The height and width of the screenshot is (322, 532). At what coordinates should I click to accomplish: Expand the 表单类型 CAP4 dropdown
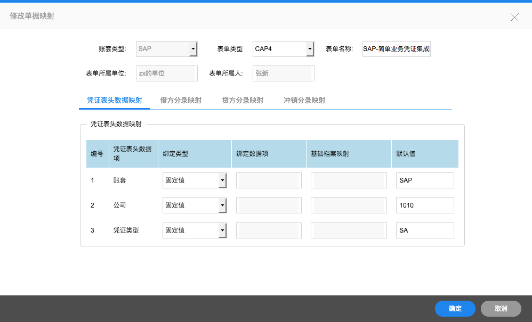pyautogui.click(x=283, y=49)
